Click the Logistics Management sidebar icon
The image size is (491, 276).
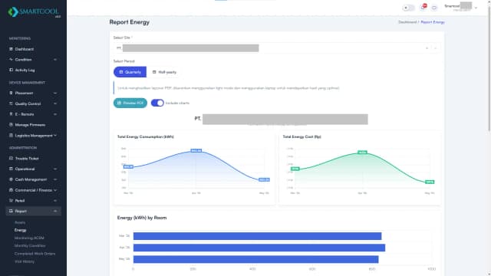(x=11, y=136)
